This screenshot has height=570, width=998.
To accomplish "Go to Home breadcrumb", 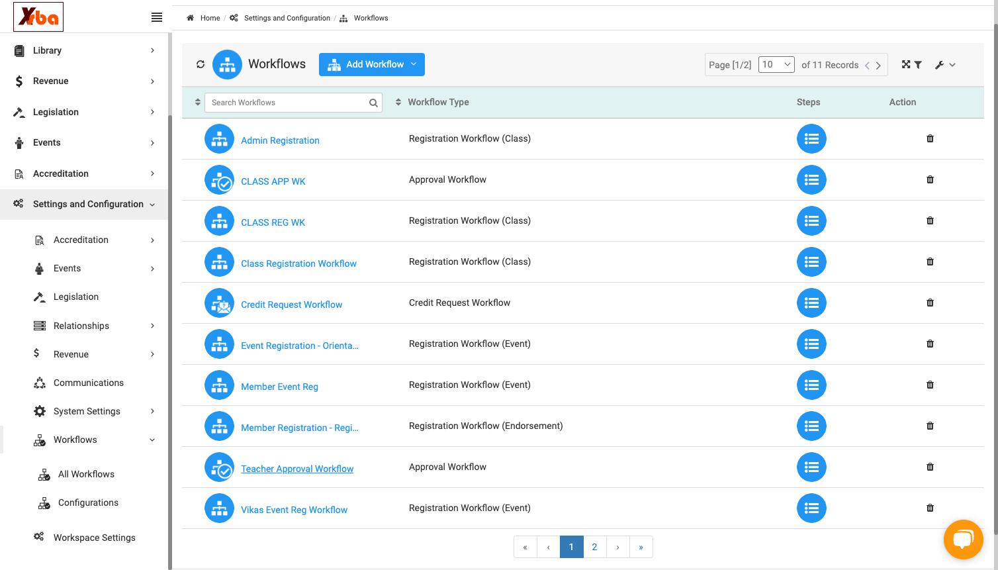I will (210, 18).
